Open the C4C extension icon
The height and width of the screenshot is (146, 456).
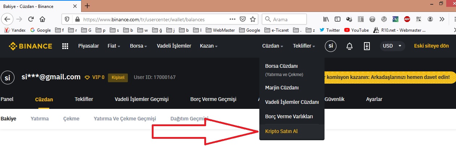pos(396,19)
